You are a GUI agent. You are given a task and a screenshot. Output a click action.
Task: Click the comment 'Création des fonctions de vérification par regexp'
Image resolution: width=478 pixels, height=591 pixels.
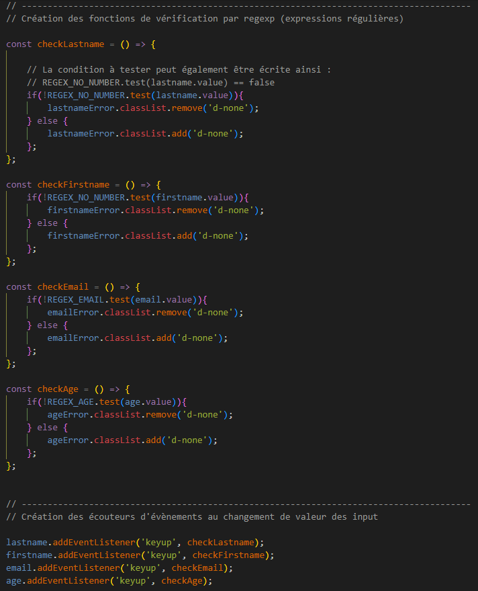pyautogui.click(x=205, y=18)
